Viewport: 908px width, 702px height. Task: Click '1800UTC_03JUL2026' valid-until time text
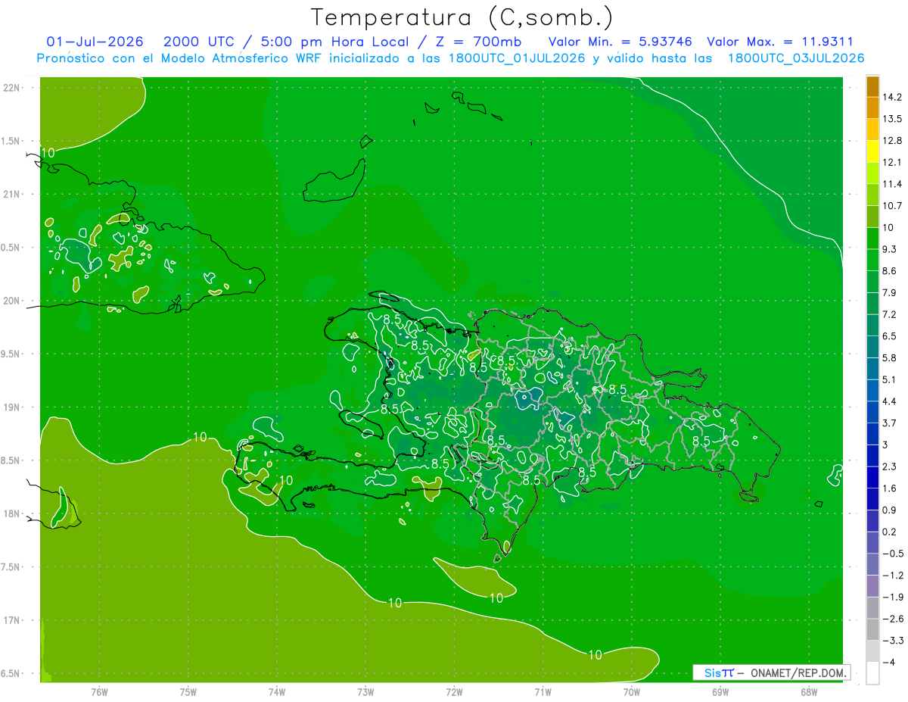(x=796, y=58)
